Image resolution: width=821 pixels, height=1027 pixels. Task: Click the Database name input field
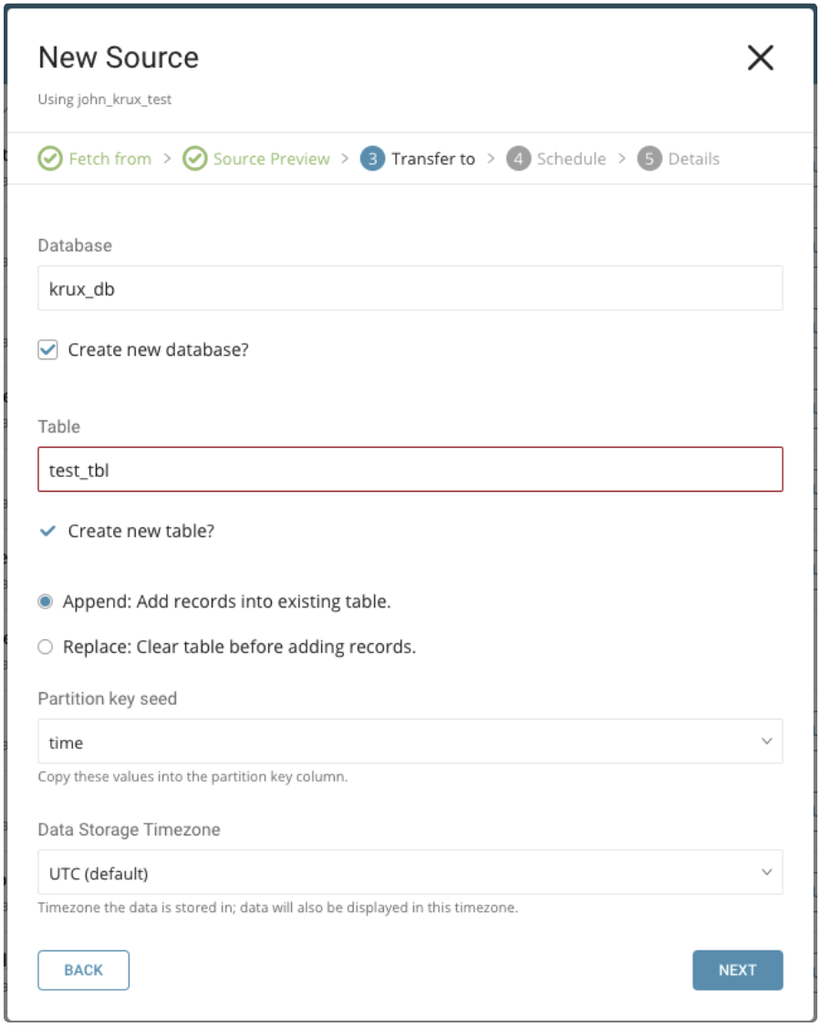coord(410,288)
